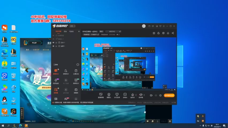The height and width of the screenshot is (128, 228).
Task: Go to previous banner in League client
Action: 27,70
